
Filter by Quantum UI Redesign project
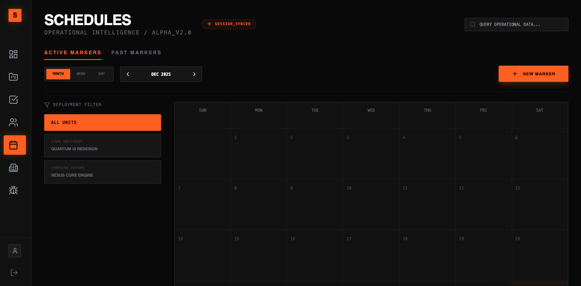click(103, 145)
